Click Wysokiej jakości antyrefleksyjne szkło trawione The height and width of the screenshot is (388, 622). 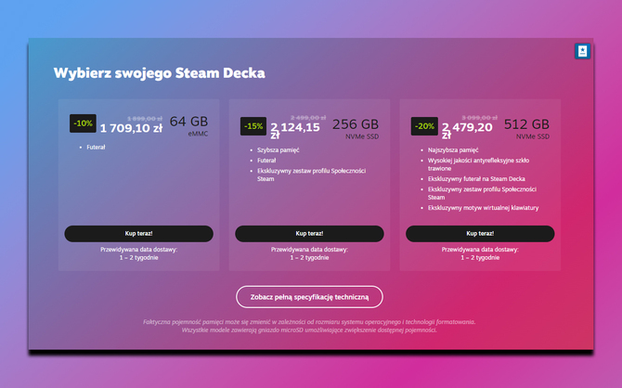478,164
